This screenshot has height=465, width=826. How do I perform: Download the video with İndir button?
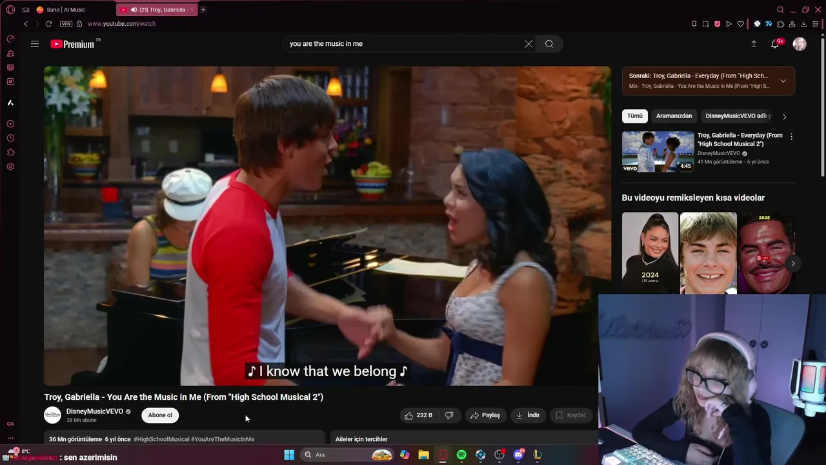tap(528, 415)
